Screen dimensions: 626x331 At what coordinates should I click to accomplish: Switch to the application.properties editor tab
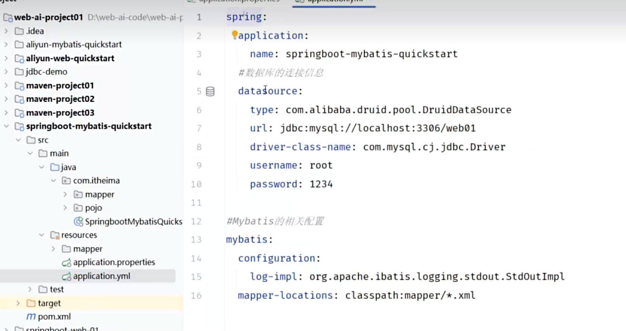[238, 1]
